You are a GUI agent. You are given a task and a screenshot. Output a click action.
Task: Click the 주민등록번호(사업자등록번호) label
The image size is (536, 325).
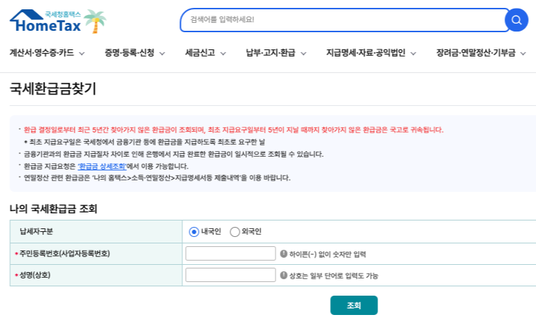coord(65,253)
